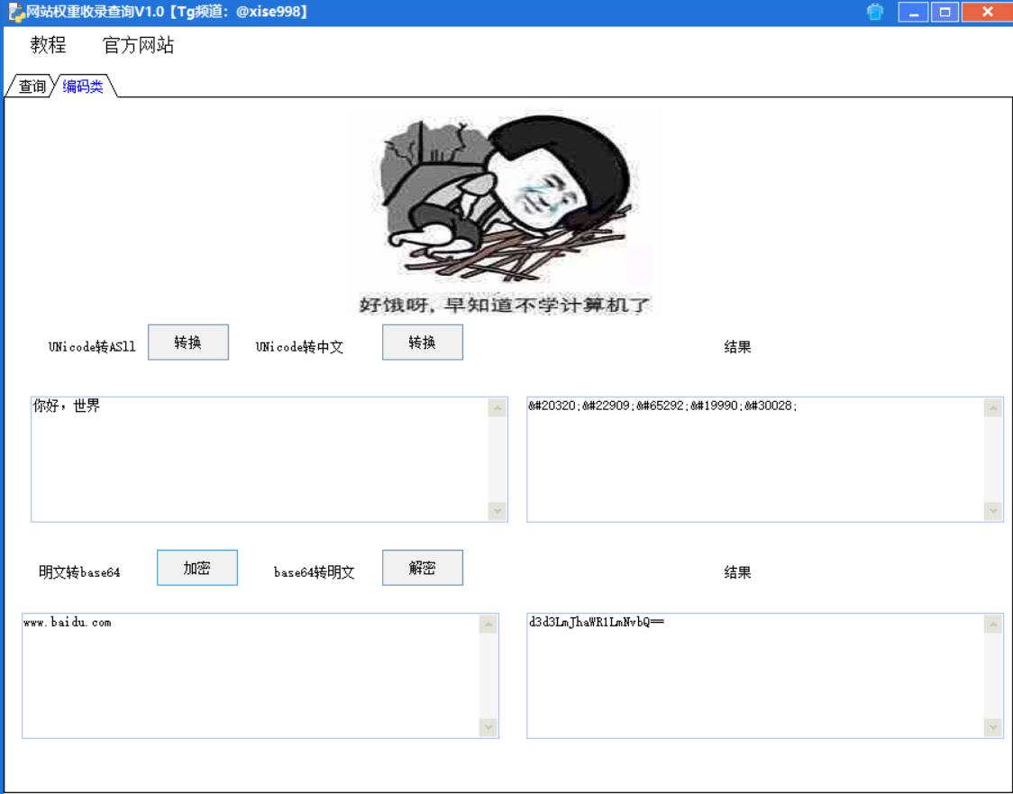Click down arrow in 你好，世界 box scrollbar
The image size is (1013, 794).
[x=497, y=511]
